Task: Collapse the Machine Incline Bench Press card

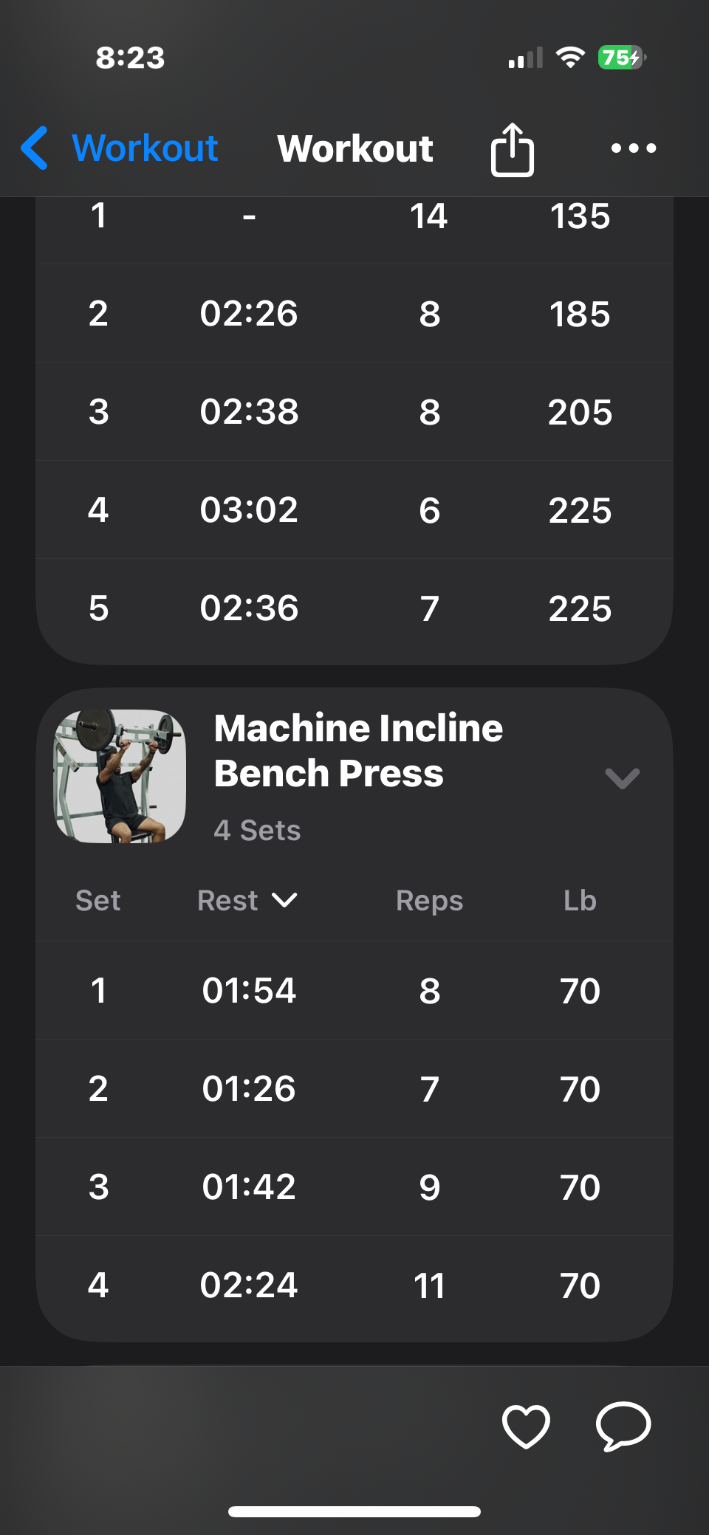Action: [x=622, y=778]
